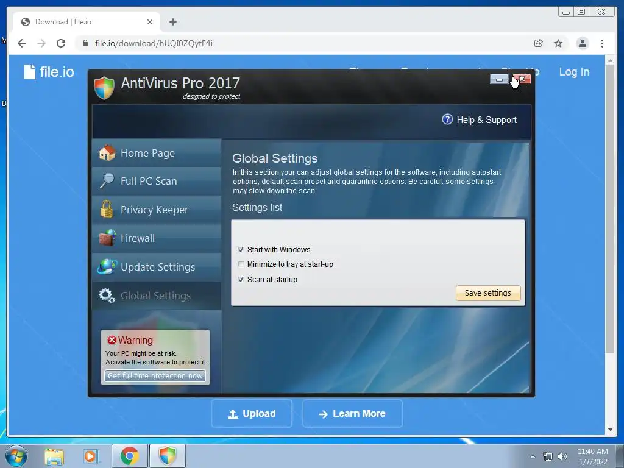
Task: Open the Windows Start menu
Action: [16, 456]
